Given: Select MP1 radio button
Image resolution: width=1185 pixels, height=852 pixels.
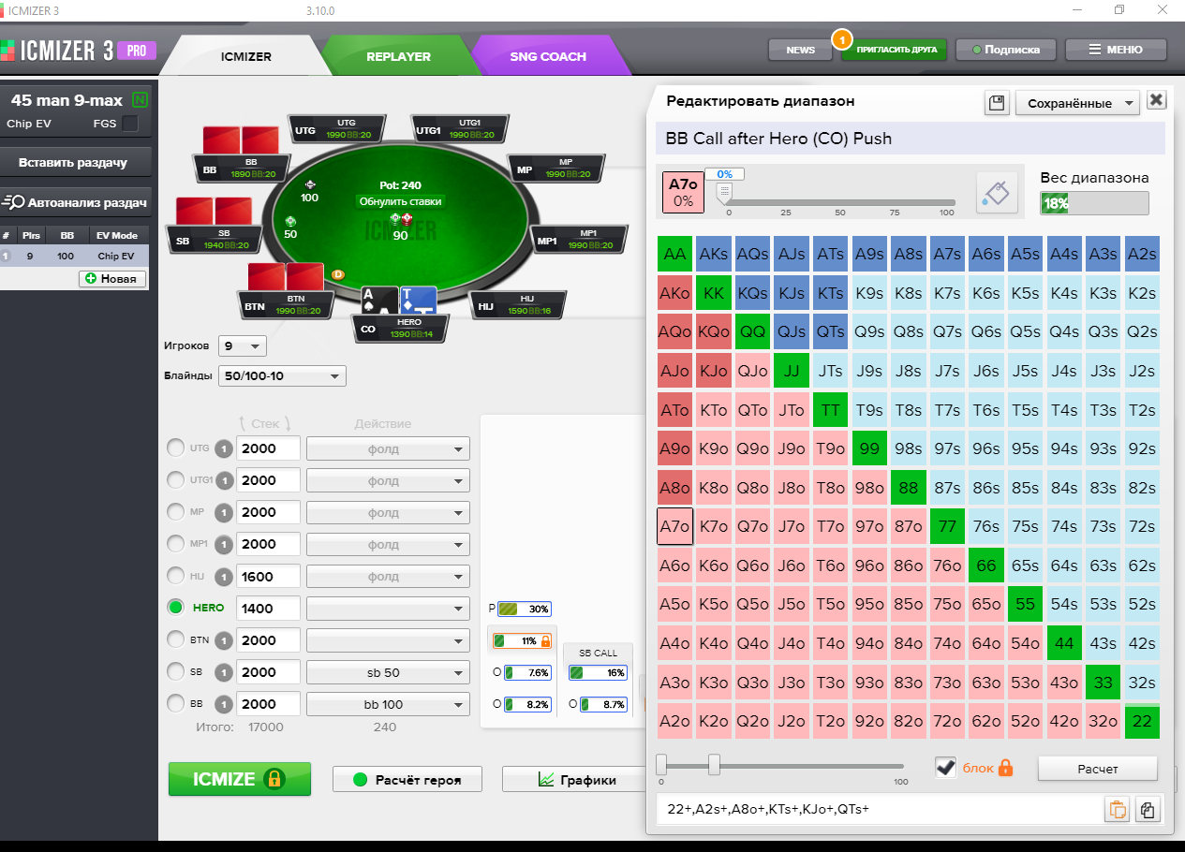Looking at the screenshot, I should pyautogui.click(x=175, y=544).
